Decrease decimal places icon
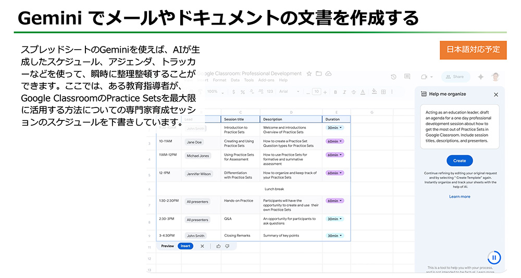The height and width of the screenshot is (278, 521). pyautogui.click(x=252, y=92)
